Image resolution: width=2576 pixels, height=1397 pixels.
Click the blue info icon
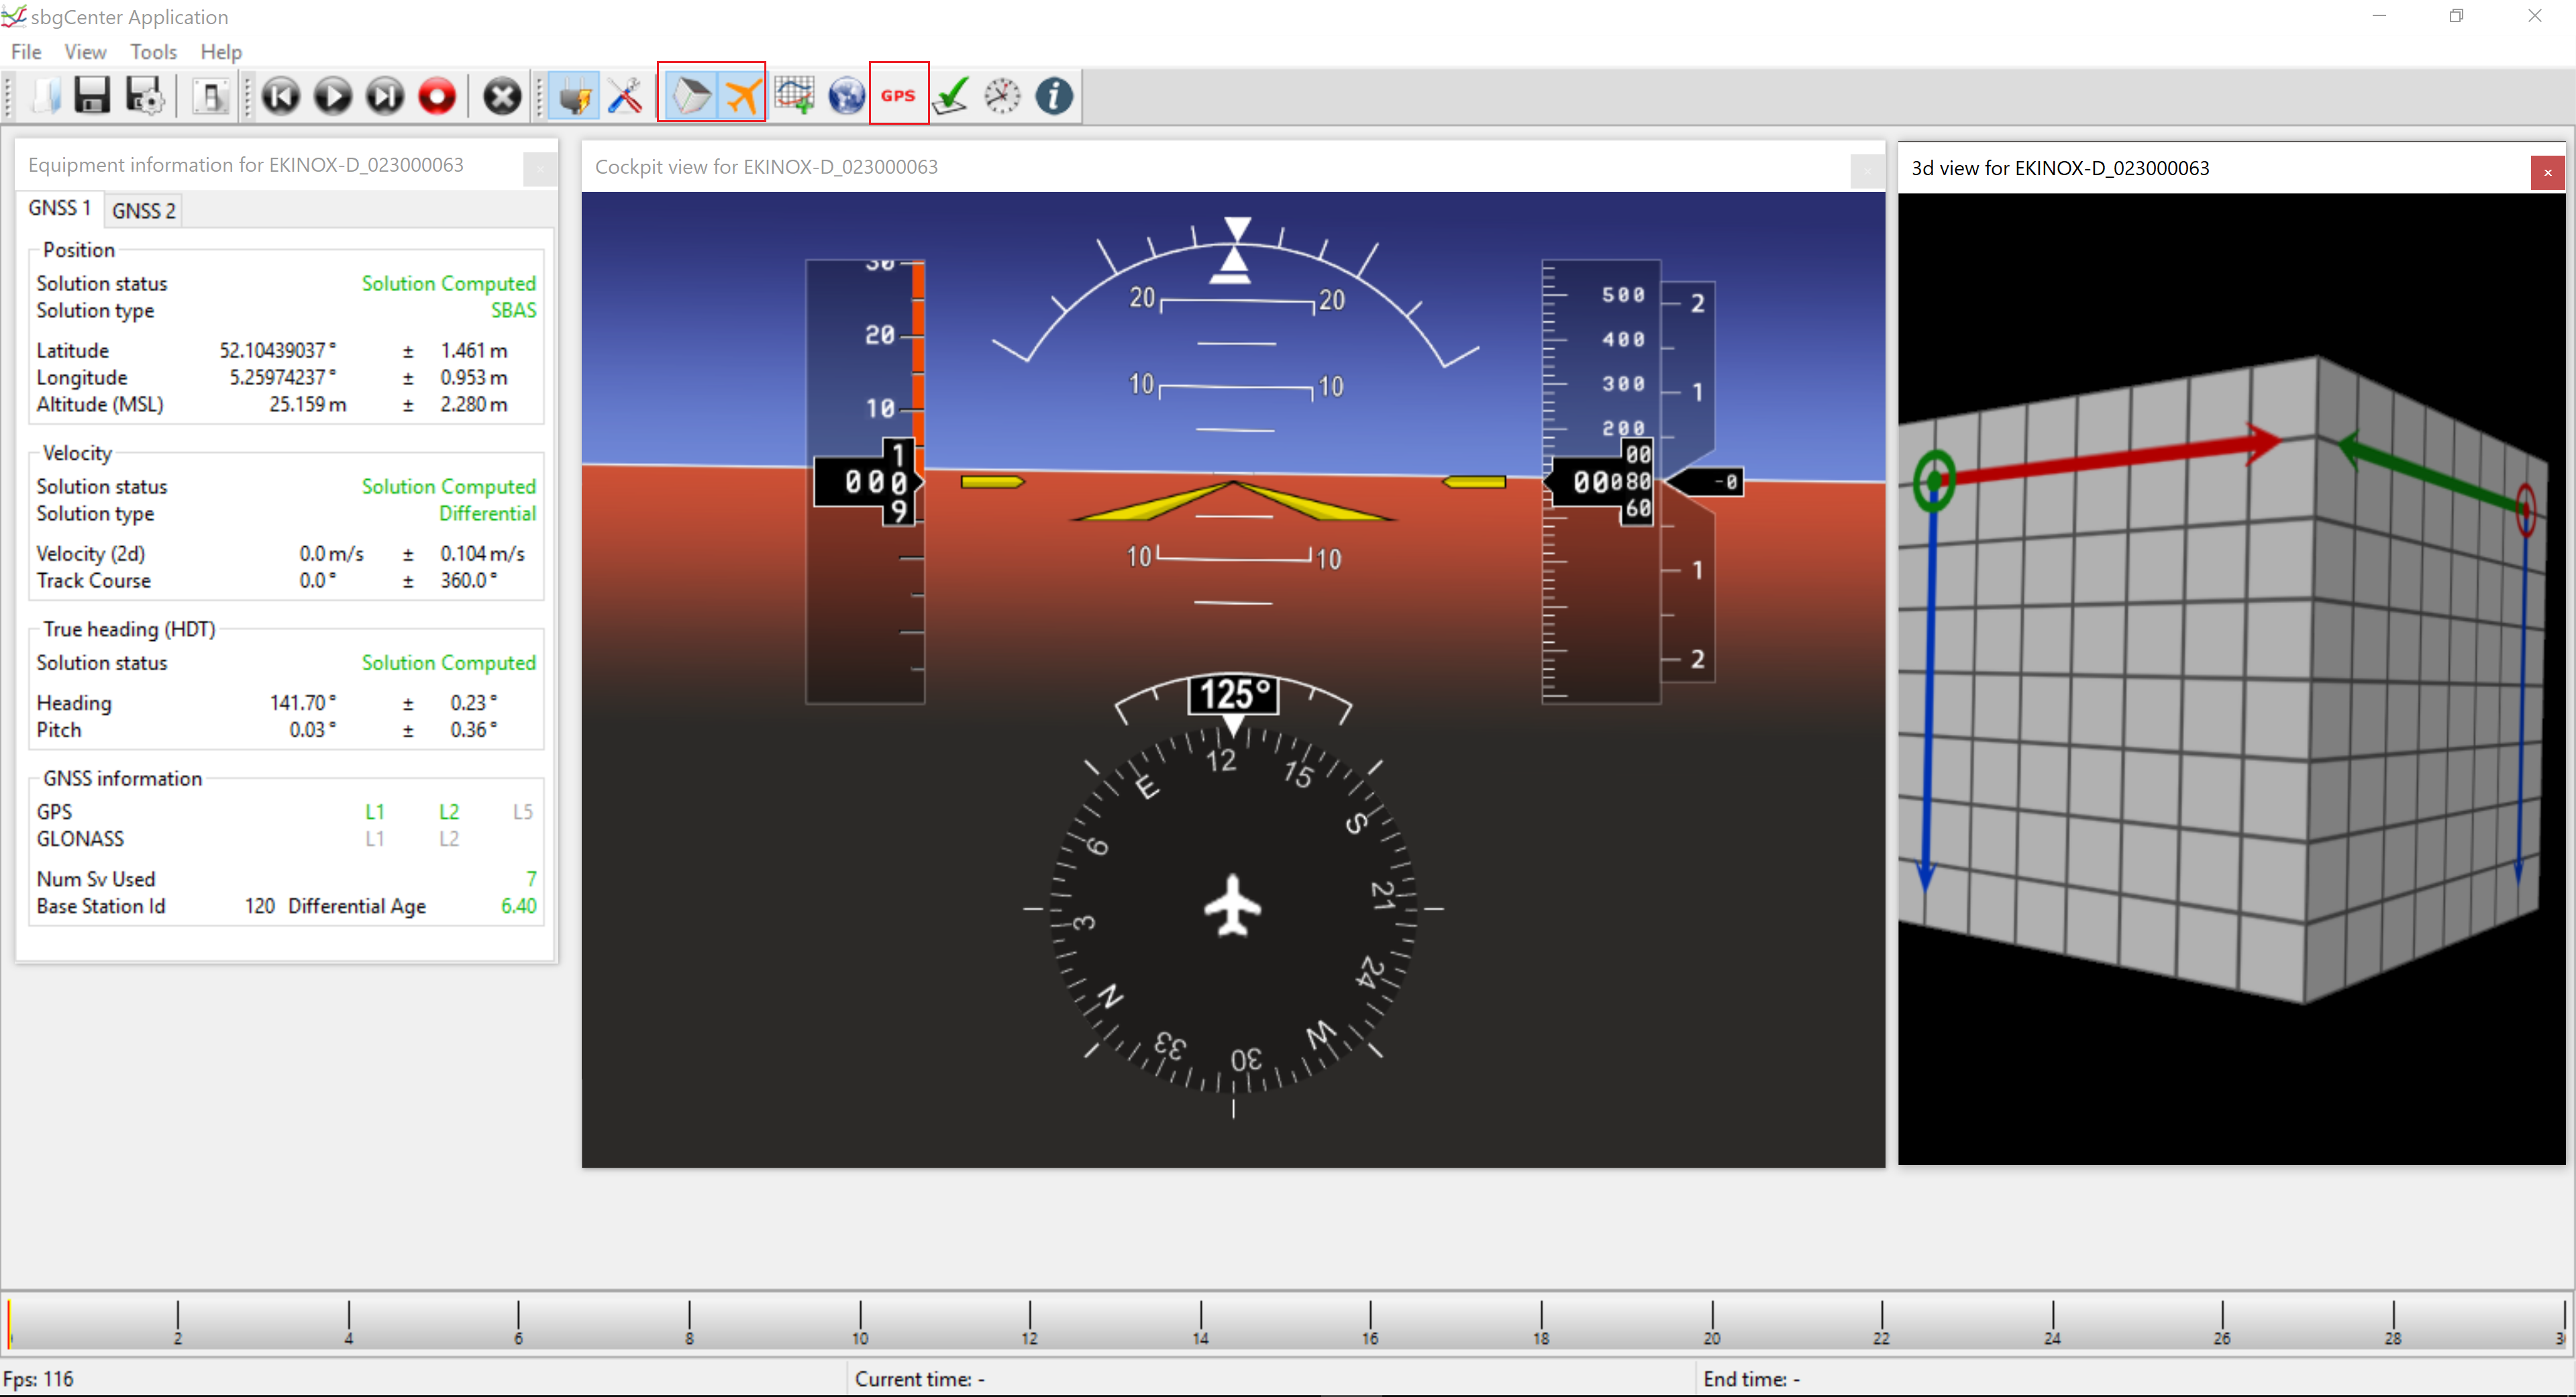(1054, 96)
